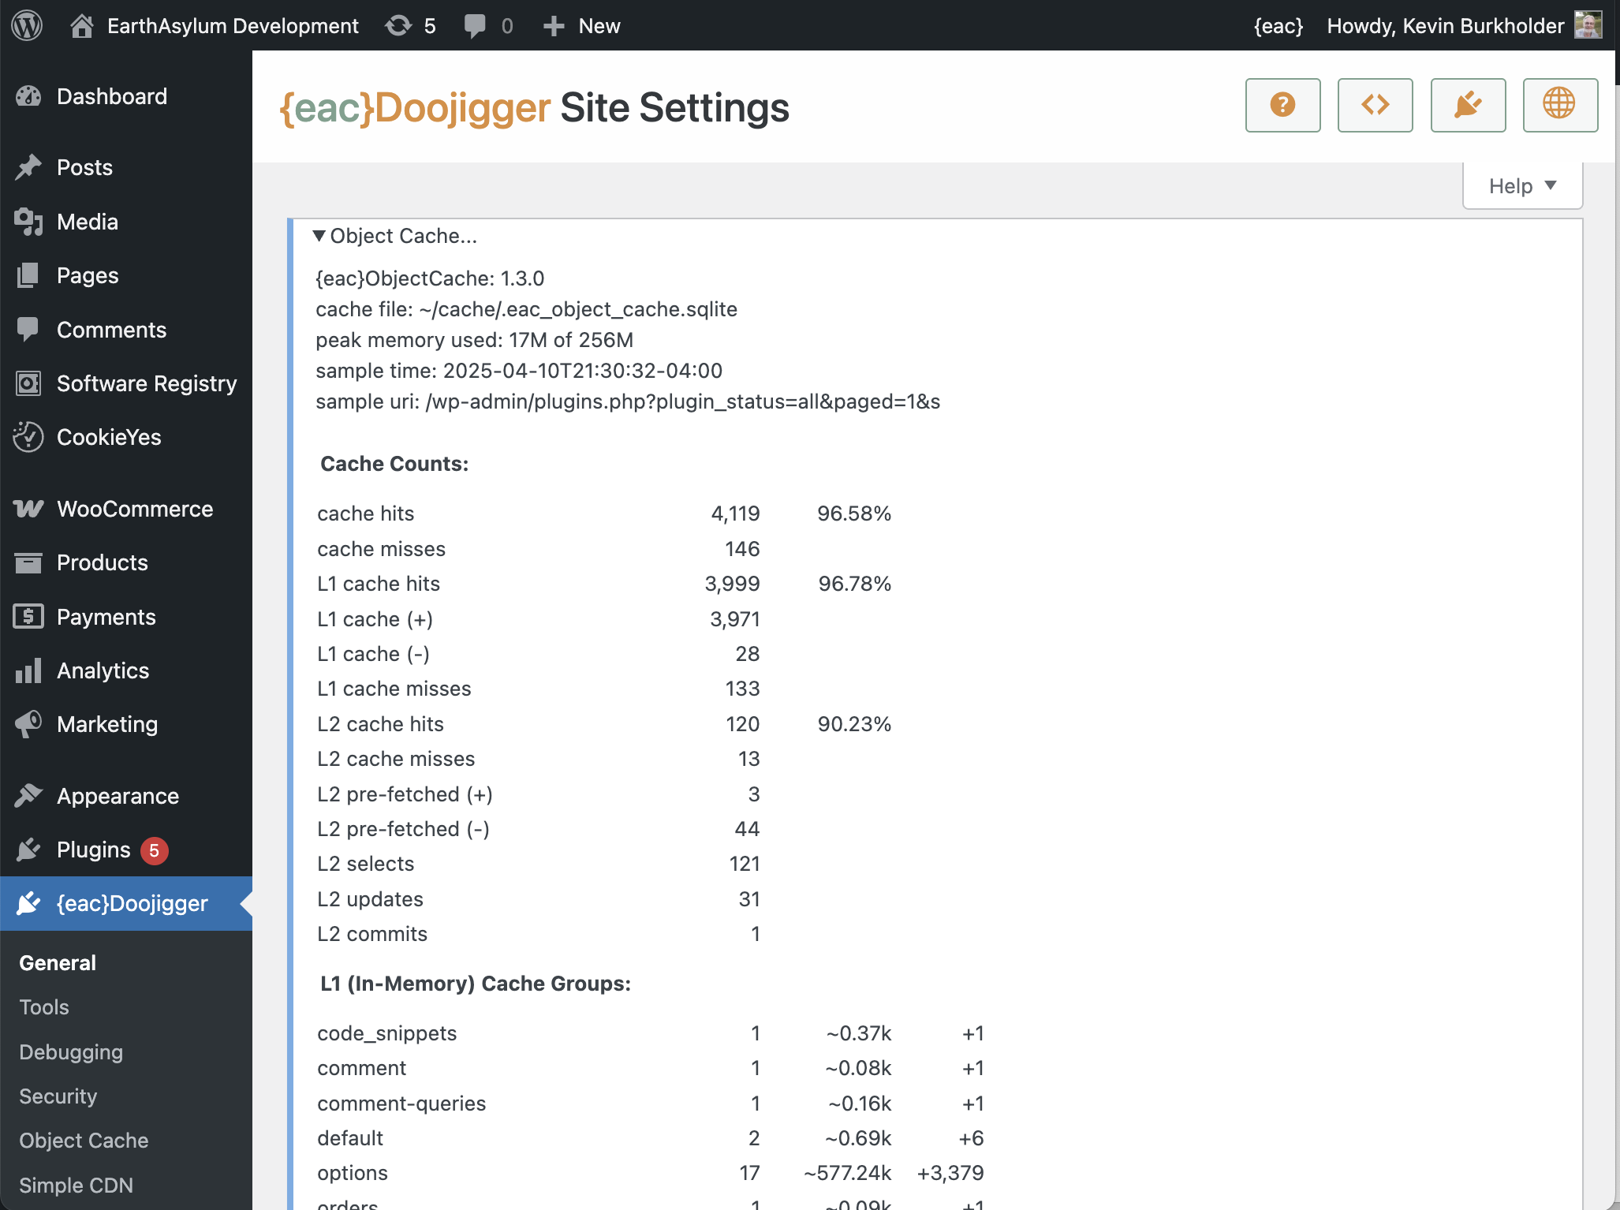Go to the Debugging submenu page
The width and height of the screenshot is (1620, 1210).
click(x=71, y=1052)
